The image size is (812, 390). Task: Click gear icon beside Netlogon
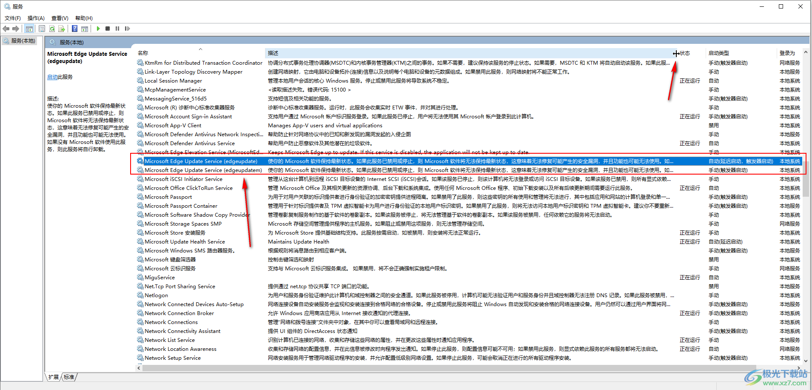click(140, 295)
